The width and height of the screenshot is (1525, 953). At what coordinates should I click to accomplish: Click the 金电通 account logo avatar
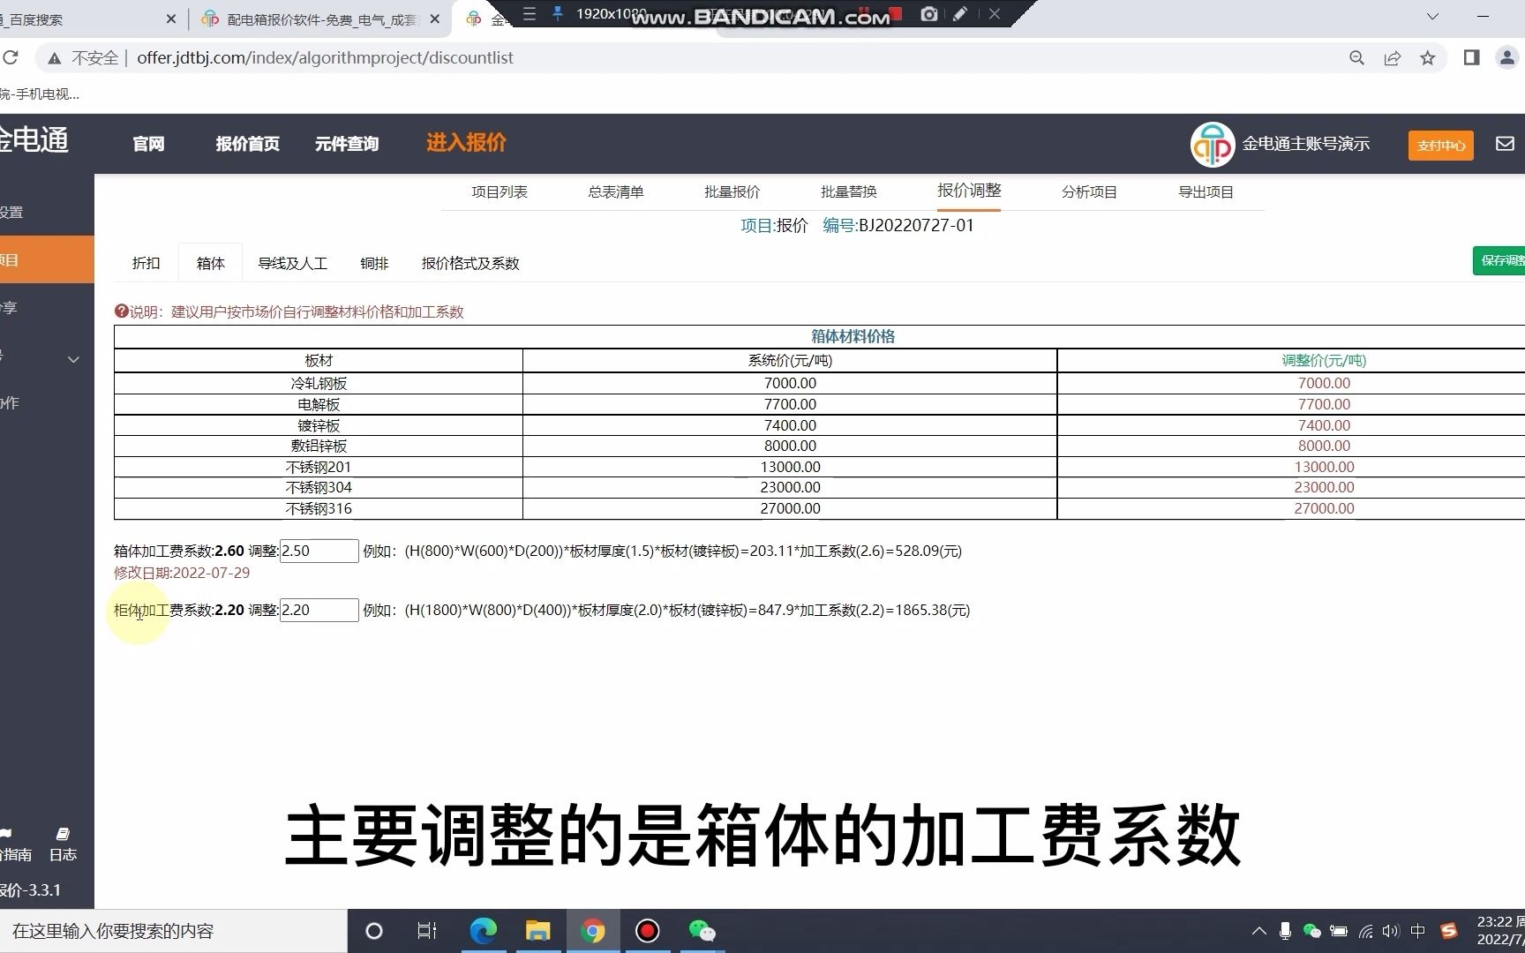tap(1213, 144)
